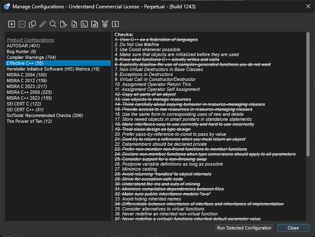The height and width of the screenshot is (237, 315).
Task: Click check 4 about objects initialized
Action: click(176, 54)
